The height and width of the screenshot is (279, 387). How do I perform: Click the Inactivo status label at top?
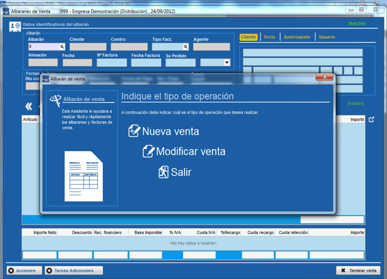[x=357, y=23]
